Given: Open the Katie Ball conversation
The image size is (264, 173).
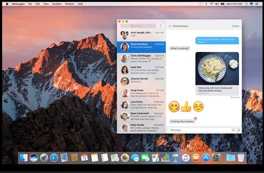Looking at the screenshot, I should point(141,70).
